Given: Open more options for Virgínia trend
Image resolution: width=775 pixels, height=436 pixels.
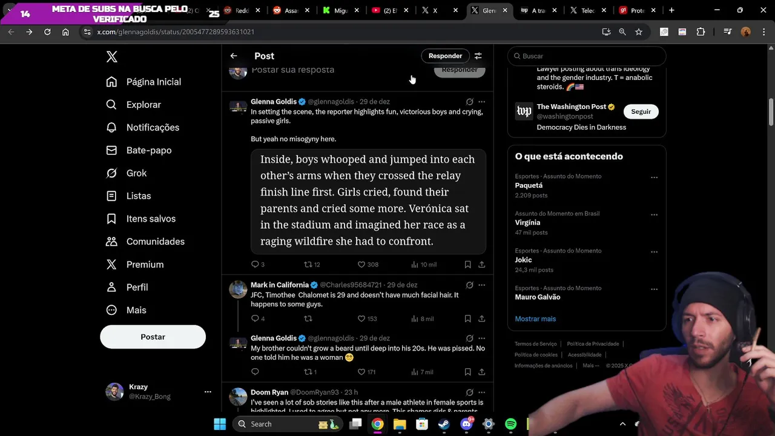Looking at the screenshot, I should pyautogui.click(x=654, y=215).
